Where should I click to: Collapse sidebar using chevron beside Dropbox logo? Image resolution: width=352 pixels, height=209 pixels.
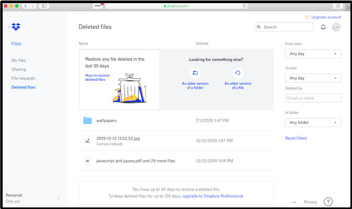click(9, 27)
